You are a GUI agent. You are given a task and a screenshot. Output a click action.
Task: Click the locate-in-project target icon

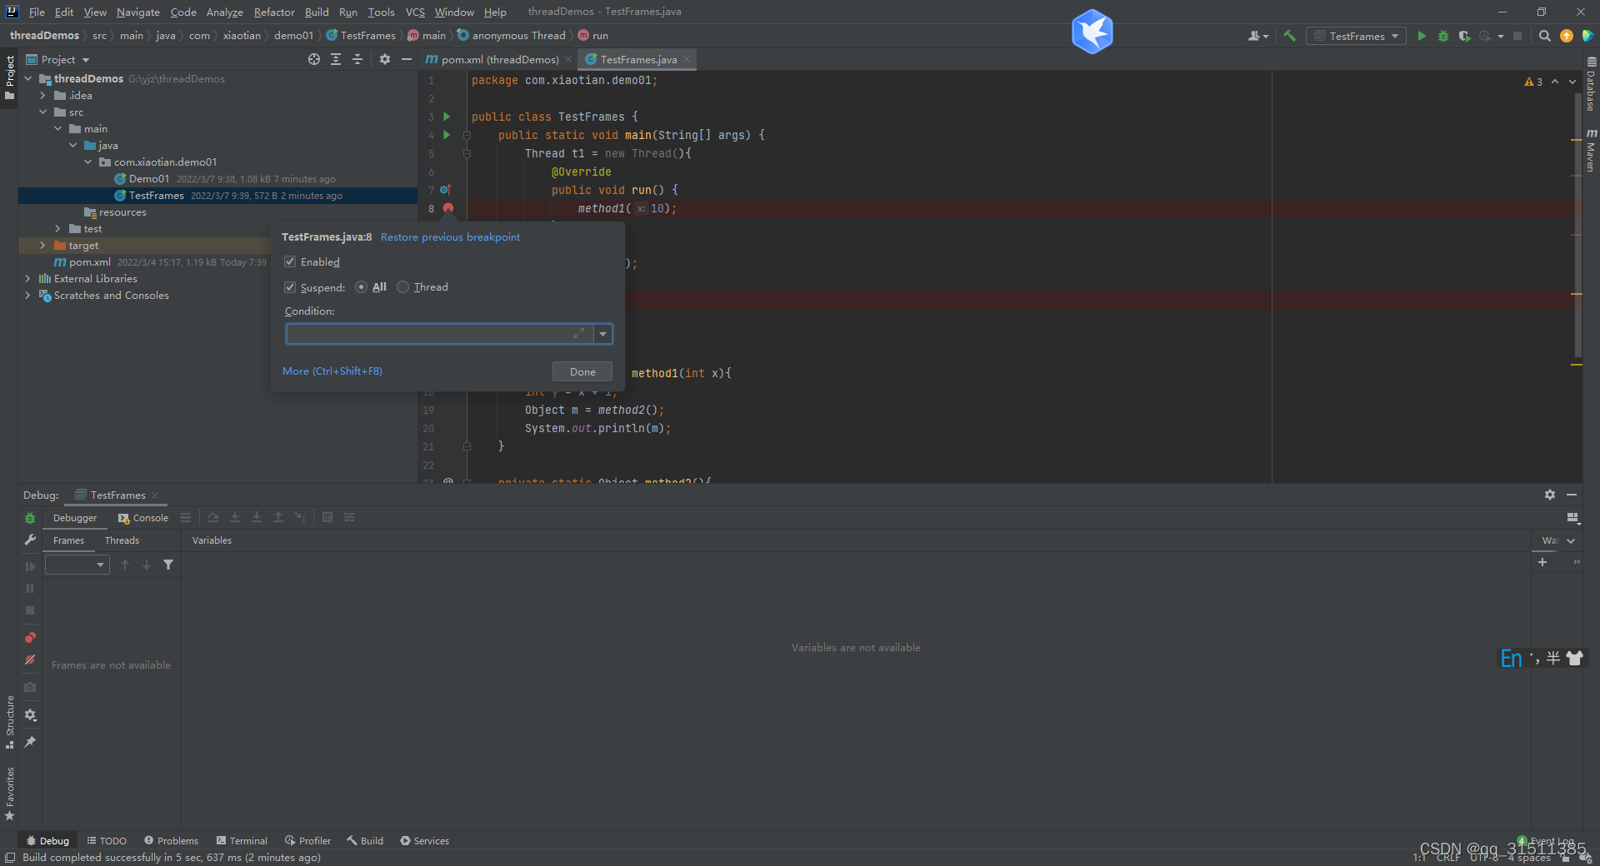coord(314,59)
